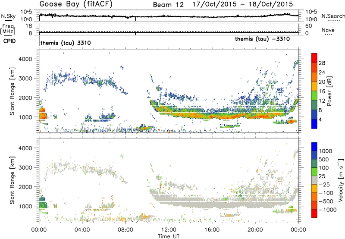
Task: Click the '10^5' tick on the left noise axis
Action: pos(26,12)
